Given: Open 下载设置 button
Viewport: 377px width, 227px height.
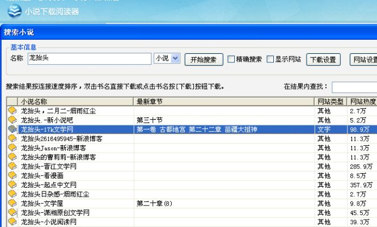Looking at the screenshot, I should click(323, 60).
